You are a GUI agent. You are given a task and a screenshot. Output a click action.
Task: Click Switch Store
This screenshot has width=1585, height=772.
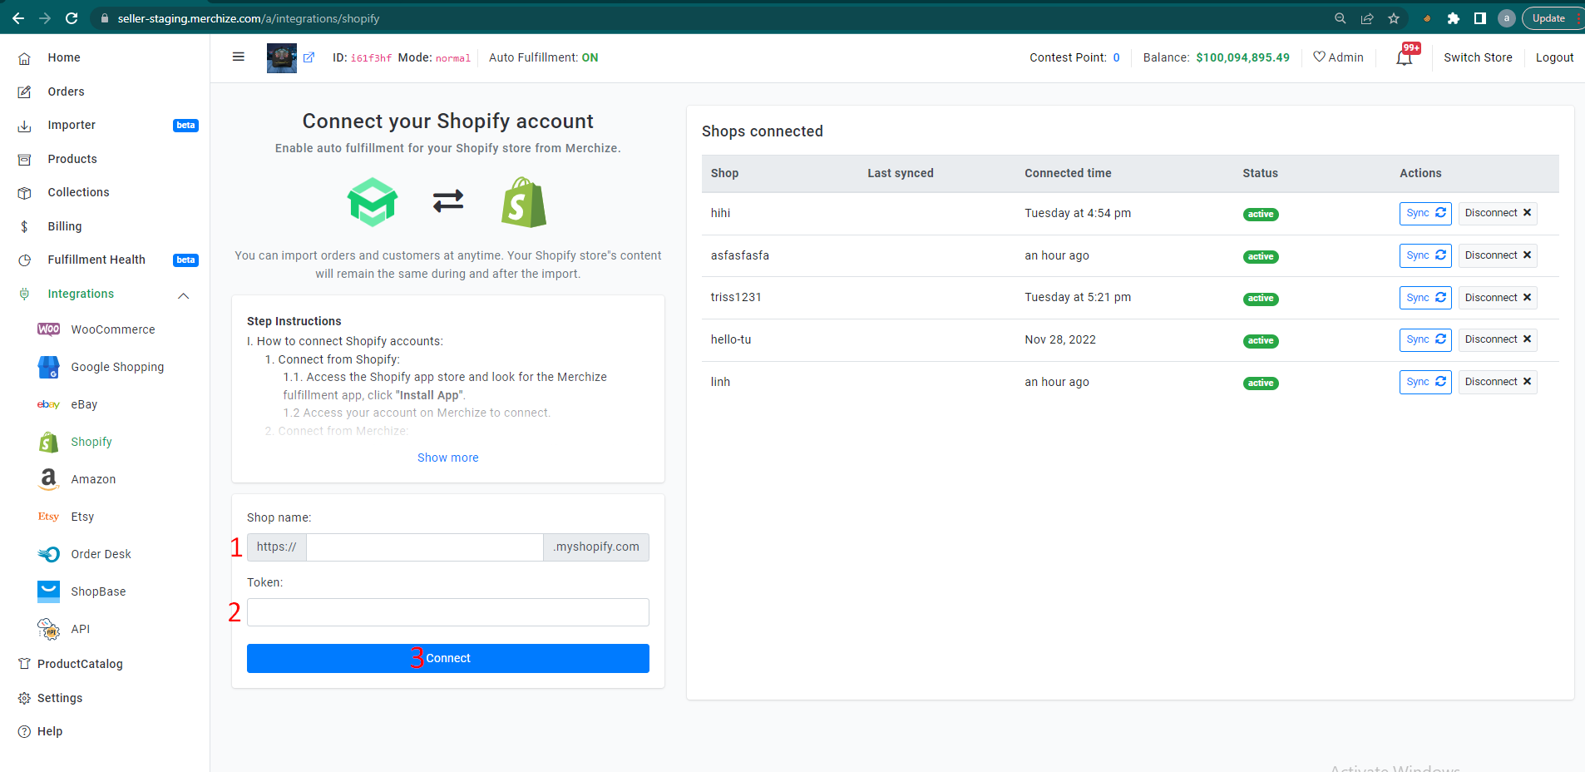tap(1478, 57)
